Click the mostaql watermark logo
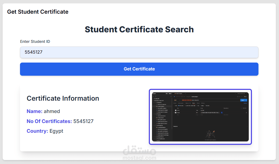 (139, 153)
